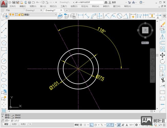Pick the Revision Cloud tool

tap(4, 68)
